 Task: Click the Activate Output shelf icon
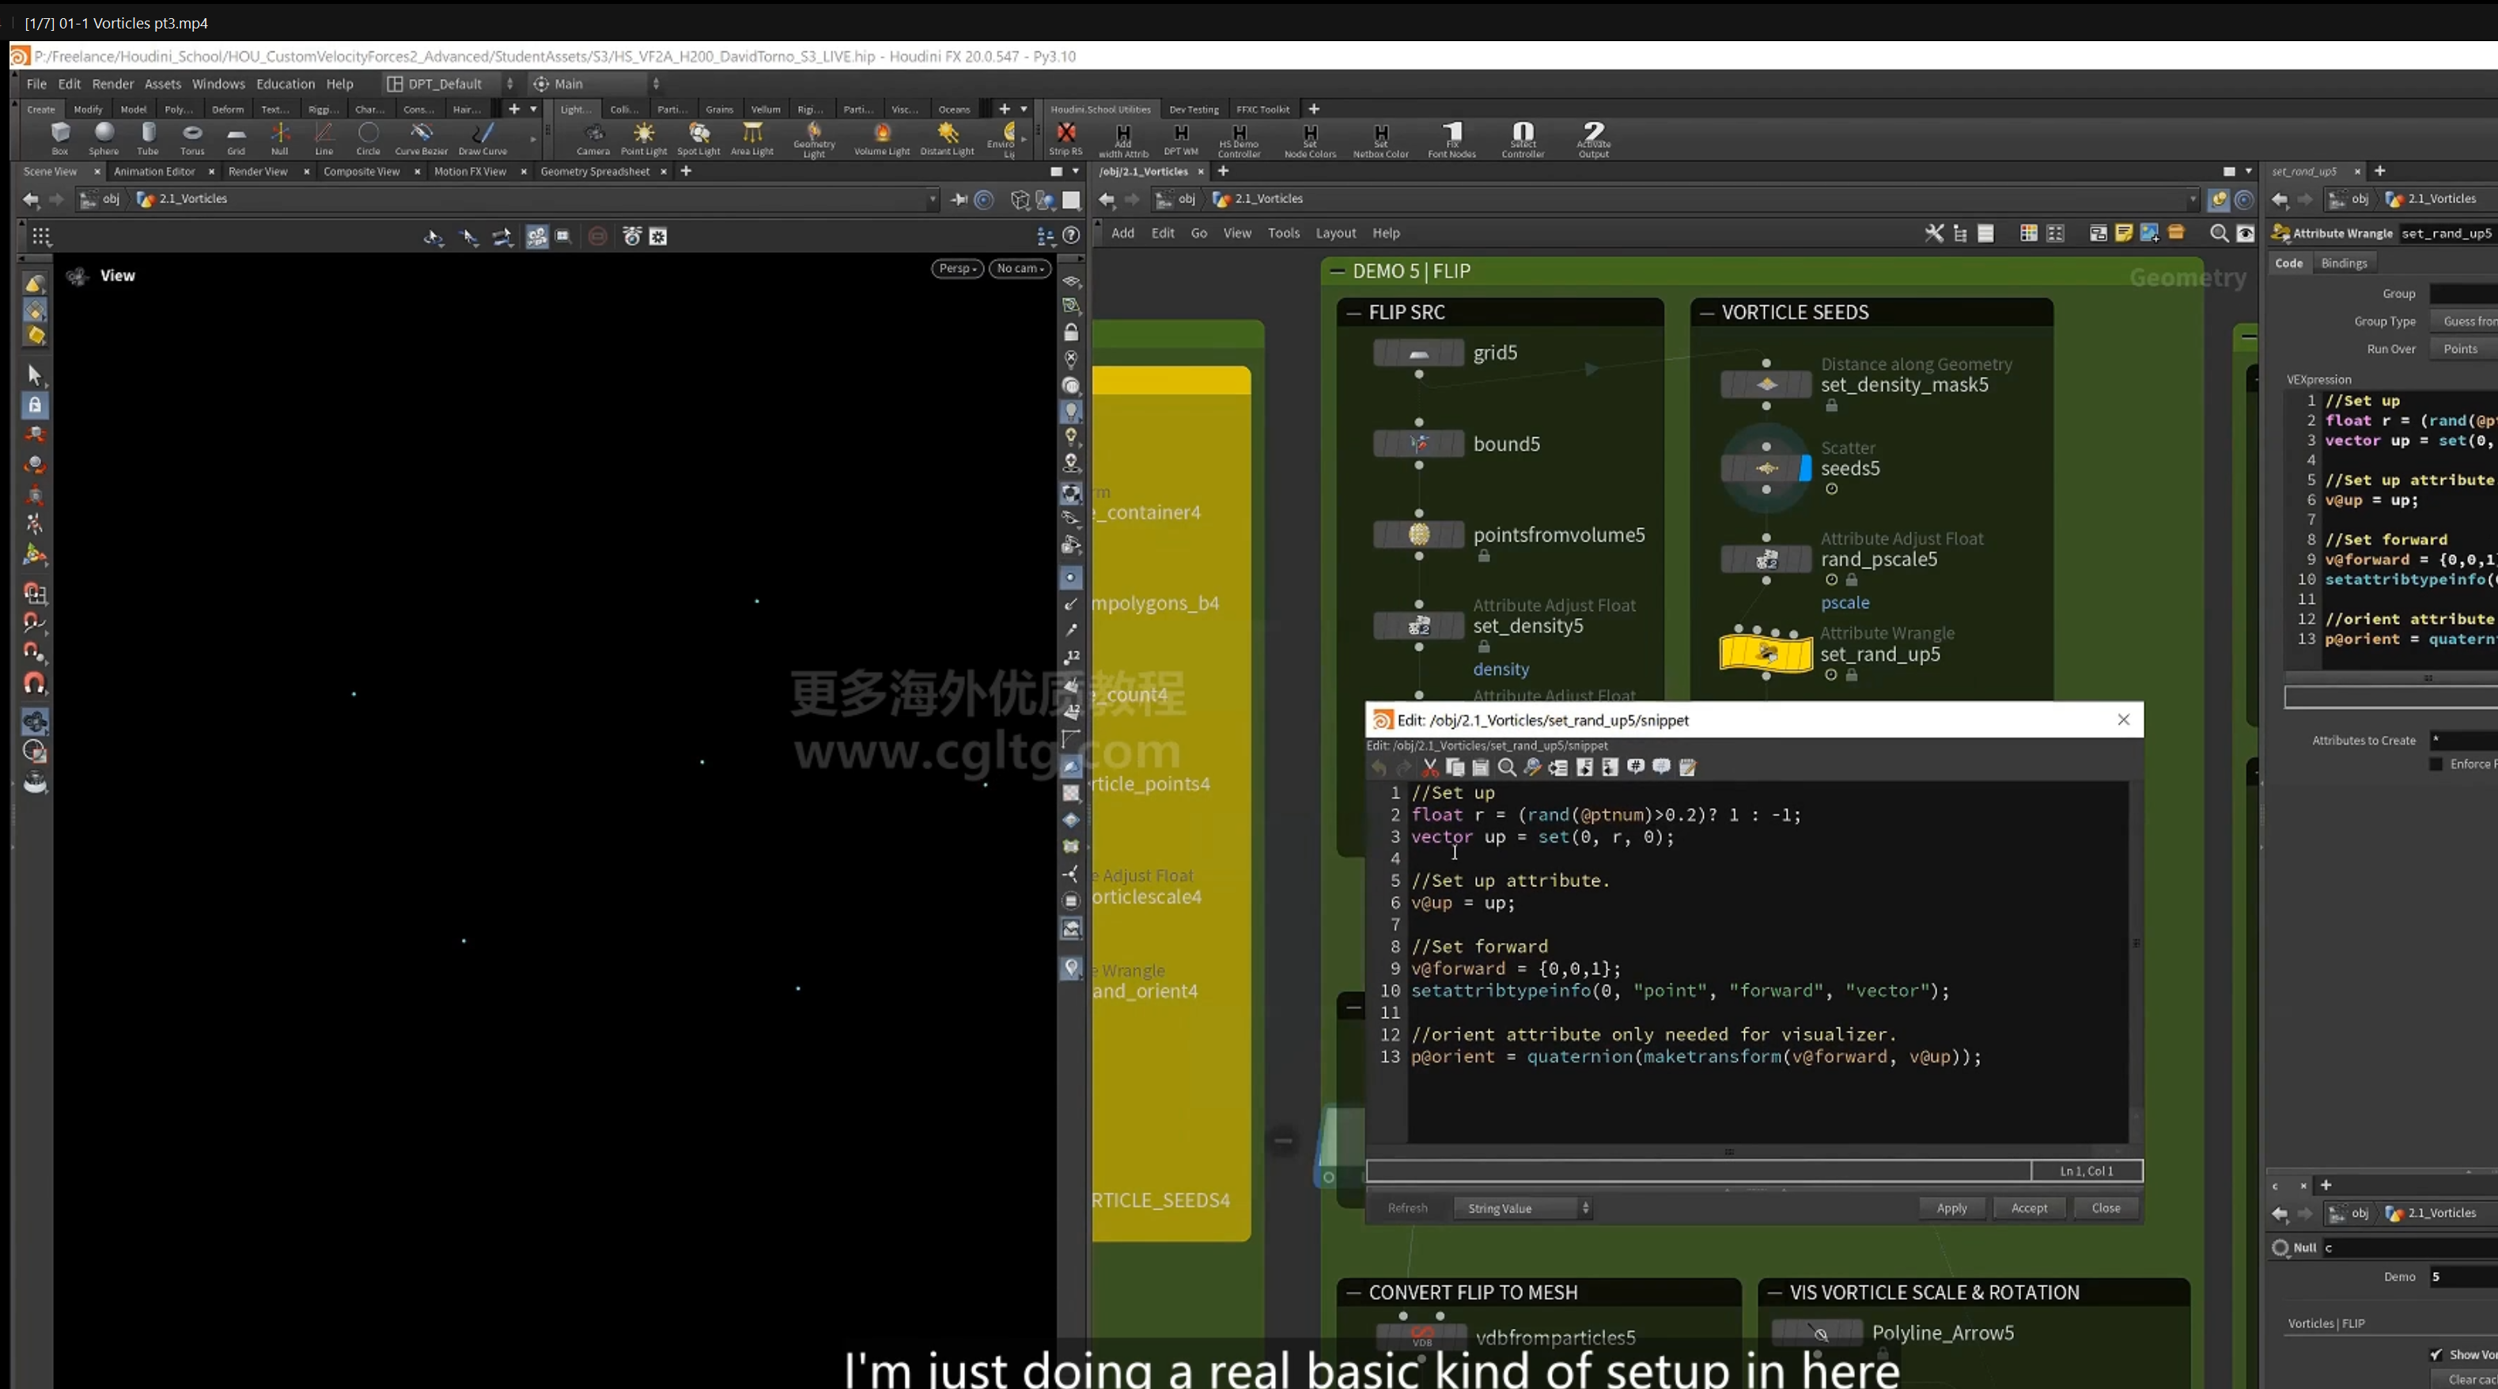point(1593,138)
